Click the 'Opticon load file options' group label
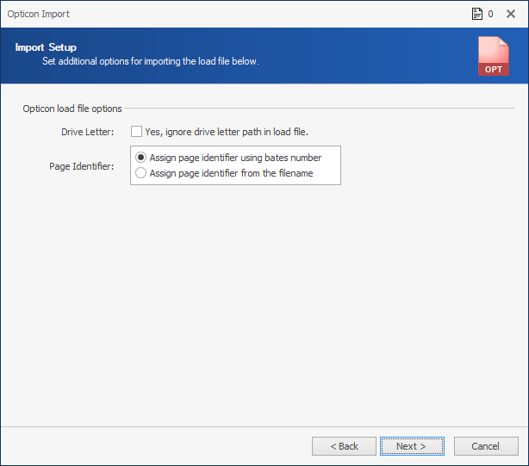This screenshot has width=529, height=466. click(72, 109)
